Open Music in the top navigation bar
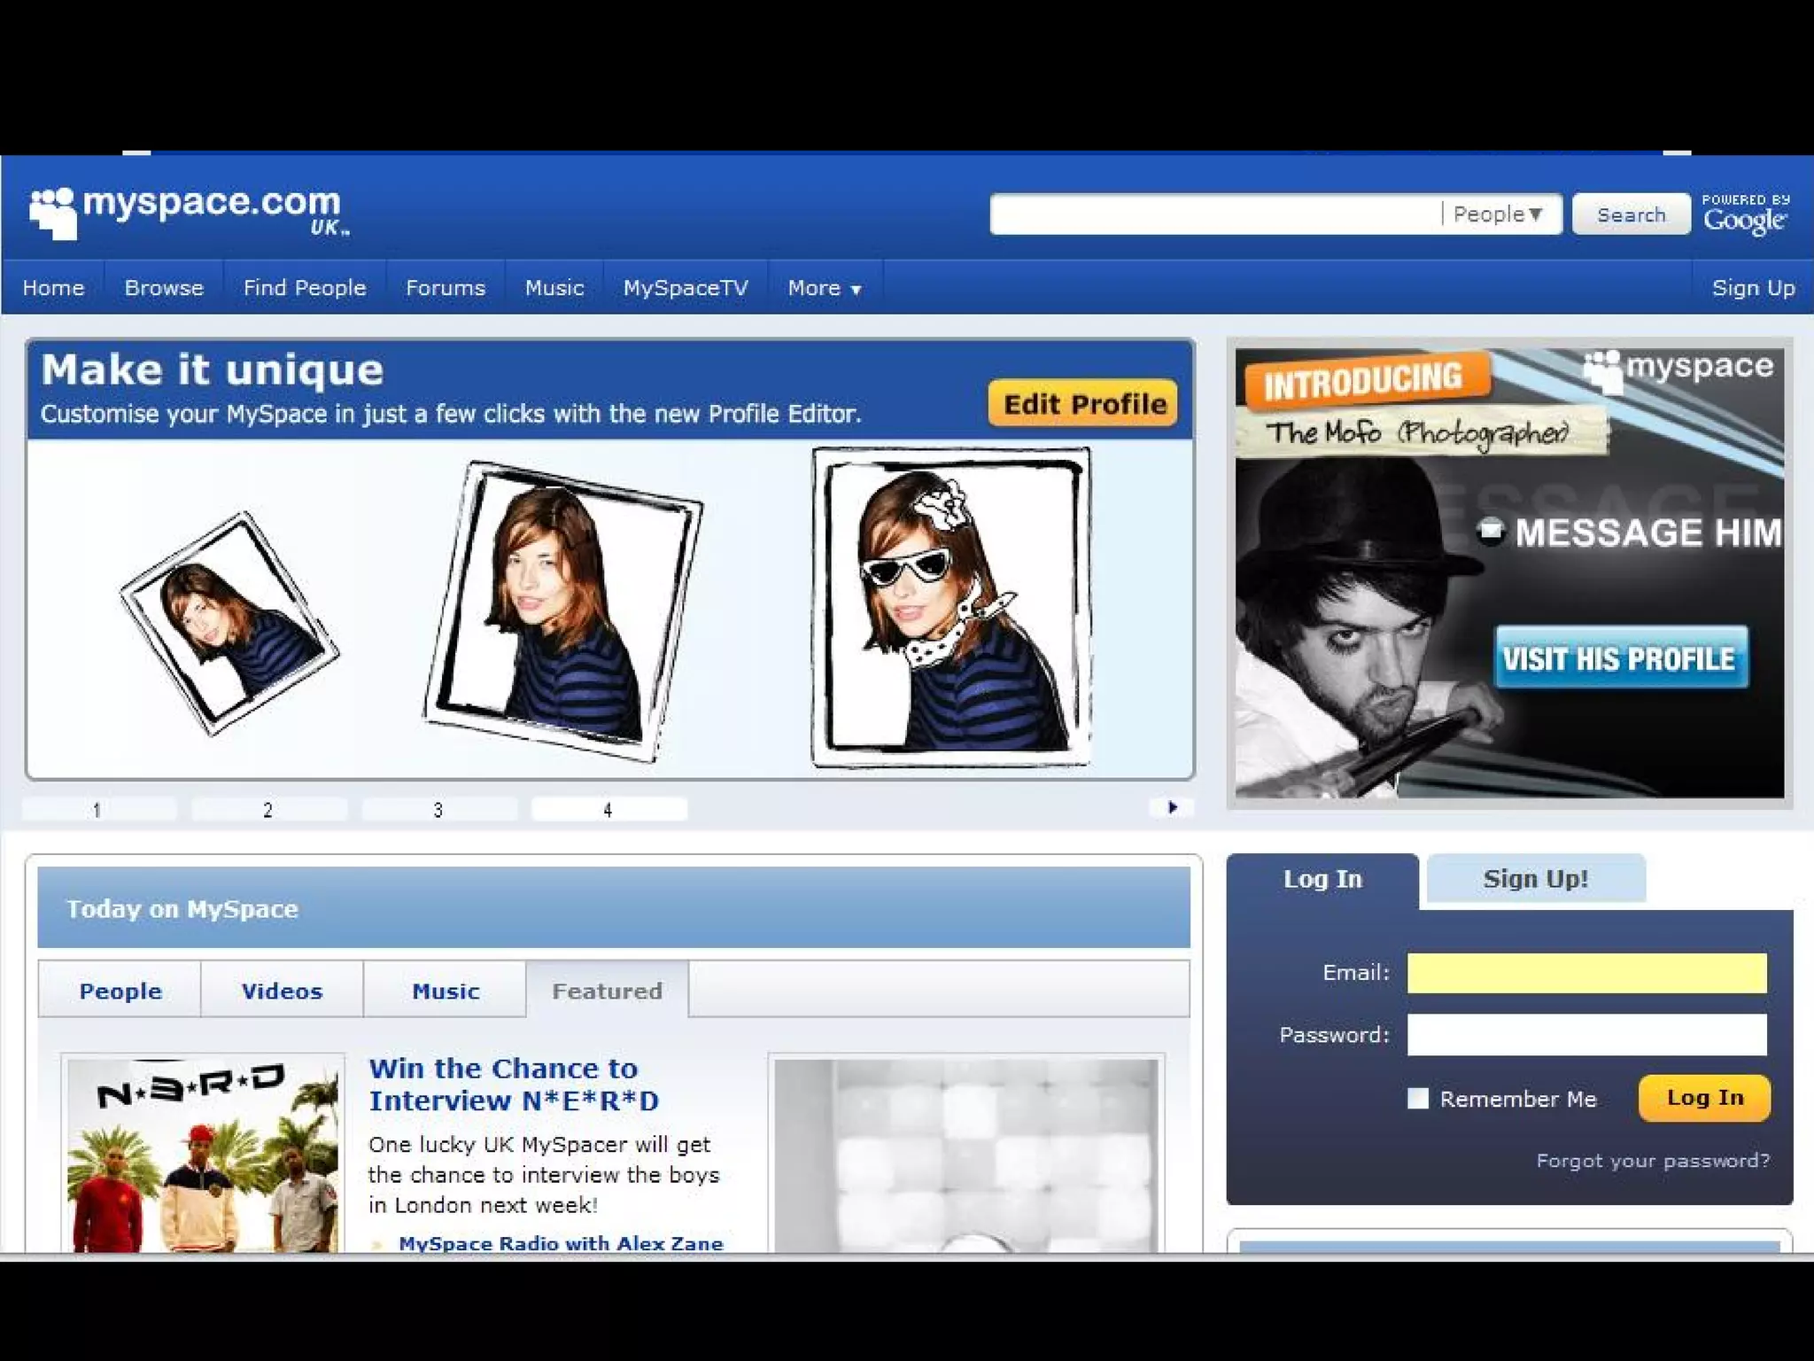Viewport: 1814px width, 1361px height. (x=554, y=288)
